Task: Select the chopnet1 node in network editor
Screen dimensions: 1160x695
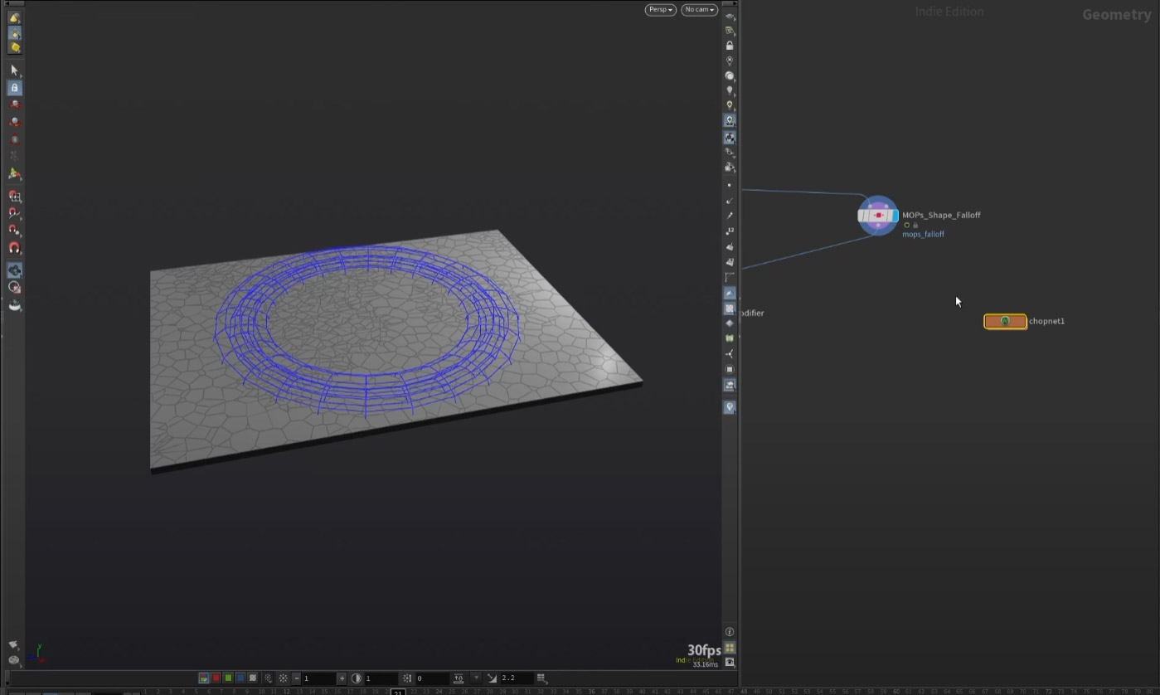Action: pyautogui.click(x=1005, y=321)
